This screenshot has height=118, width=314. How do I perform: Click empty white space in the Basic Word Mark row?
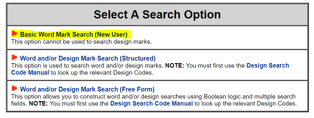click(x=220, y=38)
